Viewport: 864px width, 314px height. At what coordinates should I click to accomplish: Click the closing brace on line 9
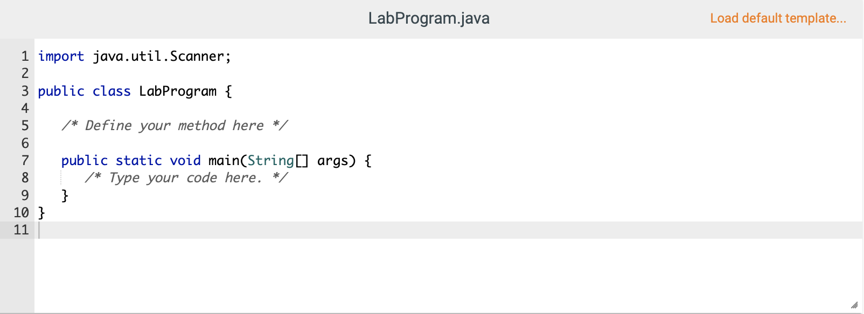(65, 195)
